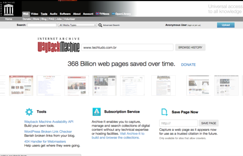Viewport: 243px width, 156px height.
Task: Open the thumbnail beginning the full-size row
Action: (21, 86)
